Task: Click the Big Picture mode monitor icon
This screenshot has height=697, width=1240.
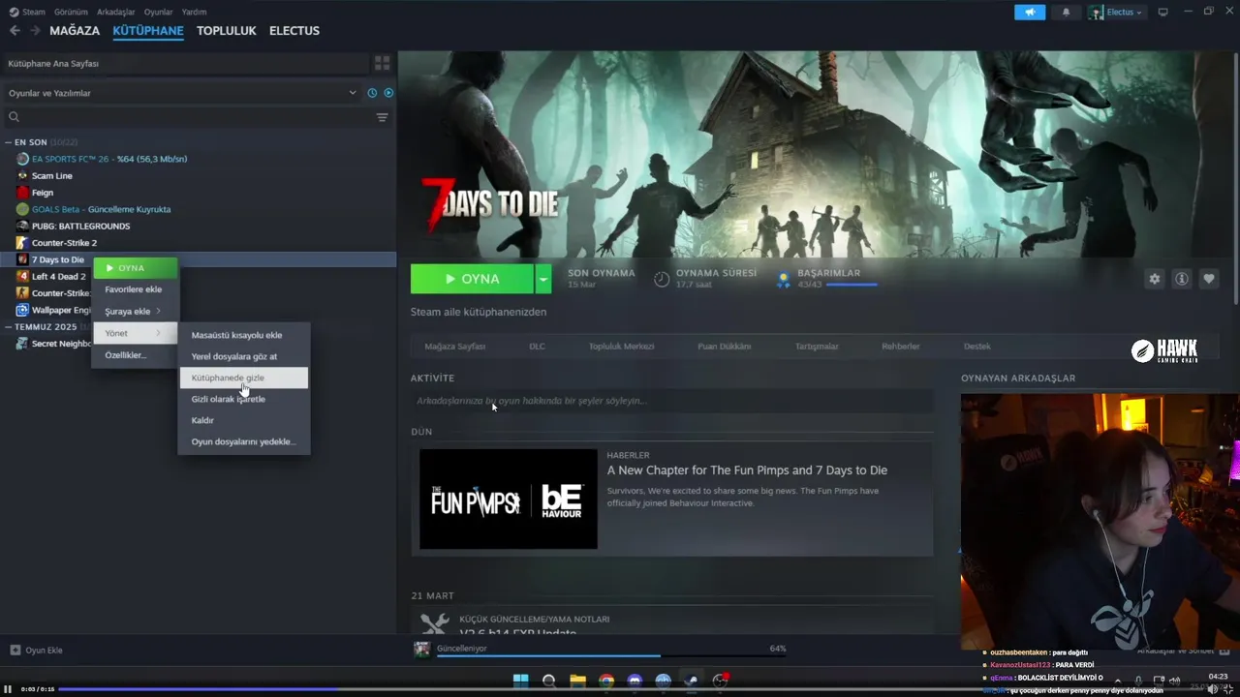Action: click(1162, 12)
